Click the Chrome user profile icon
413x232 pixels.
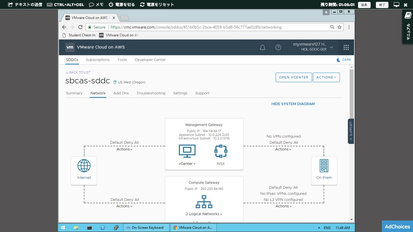pos(326,12)
